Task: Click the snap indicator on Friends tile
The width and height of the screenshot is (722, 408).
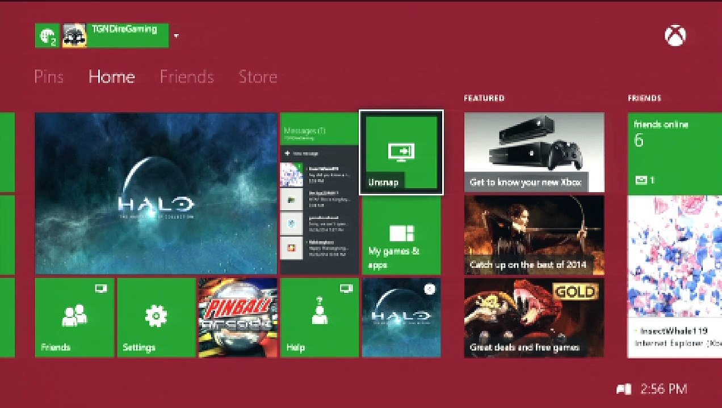Action: click(101, 288)
